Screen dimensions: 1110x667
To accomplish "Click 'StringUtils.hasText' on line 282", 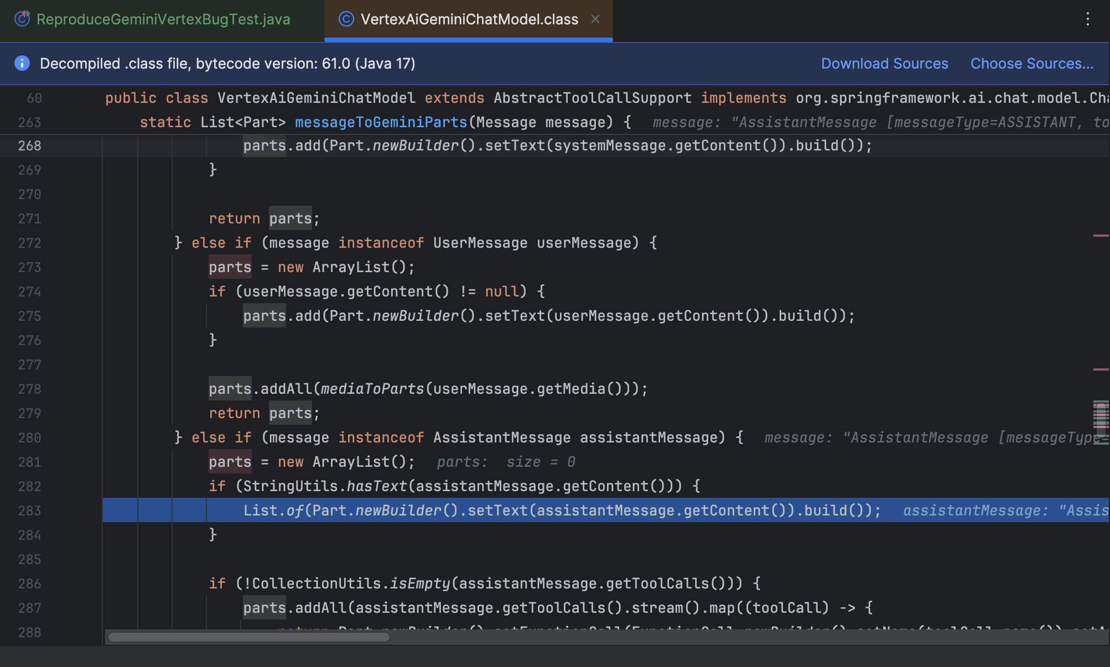I will tap(325, 486).
